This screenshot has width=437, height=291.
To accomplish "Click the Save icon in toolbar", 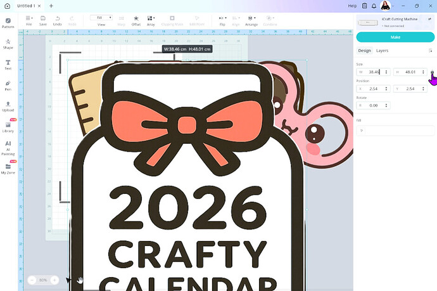I will tap(43, 20).
